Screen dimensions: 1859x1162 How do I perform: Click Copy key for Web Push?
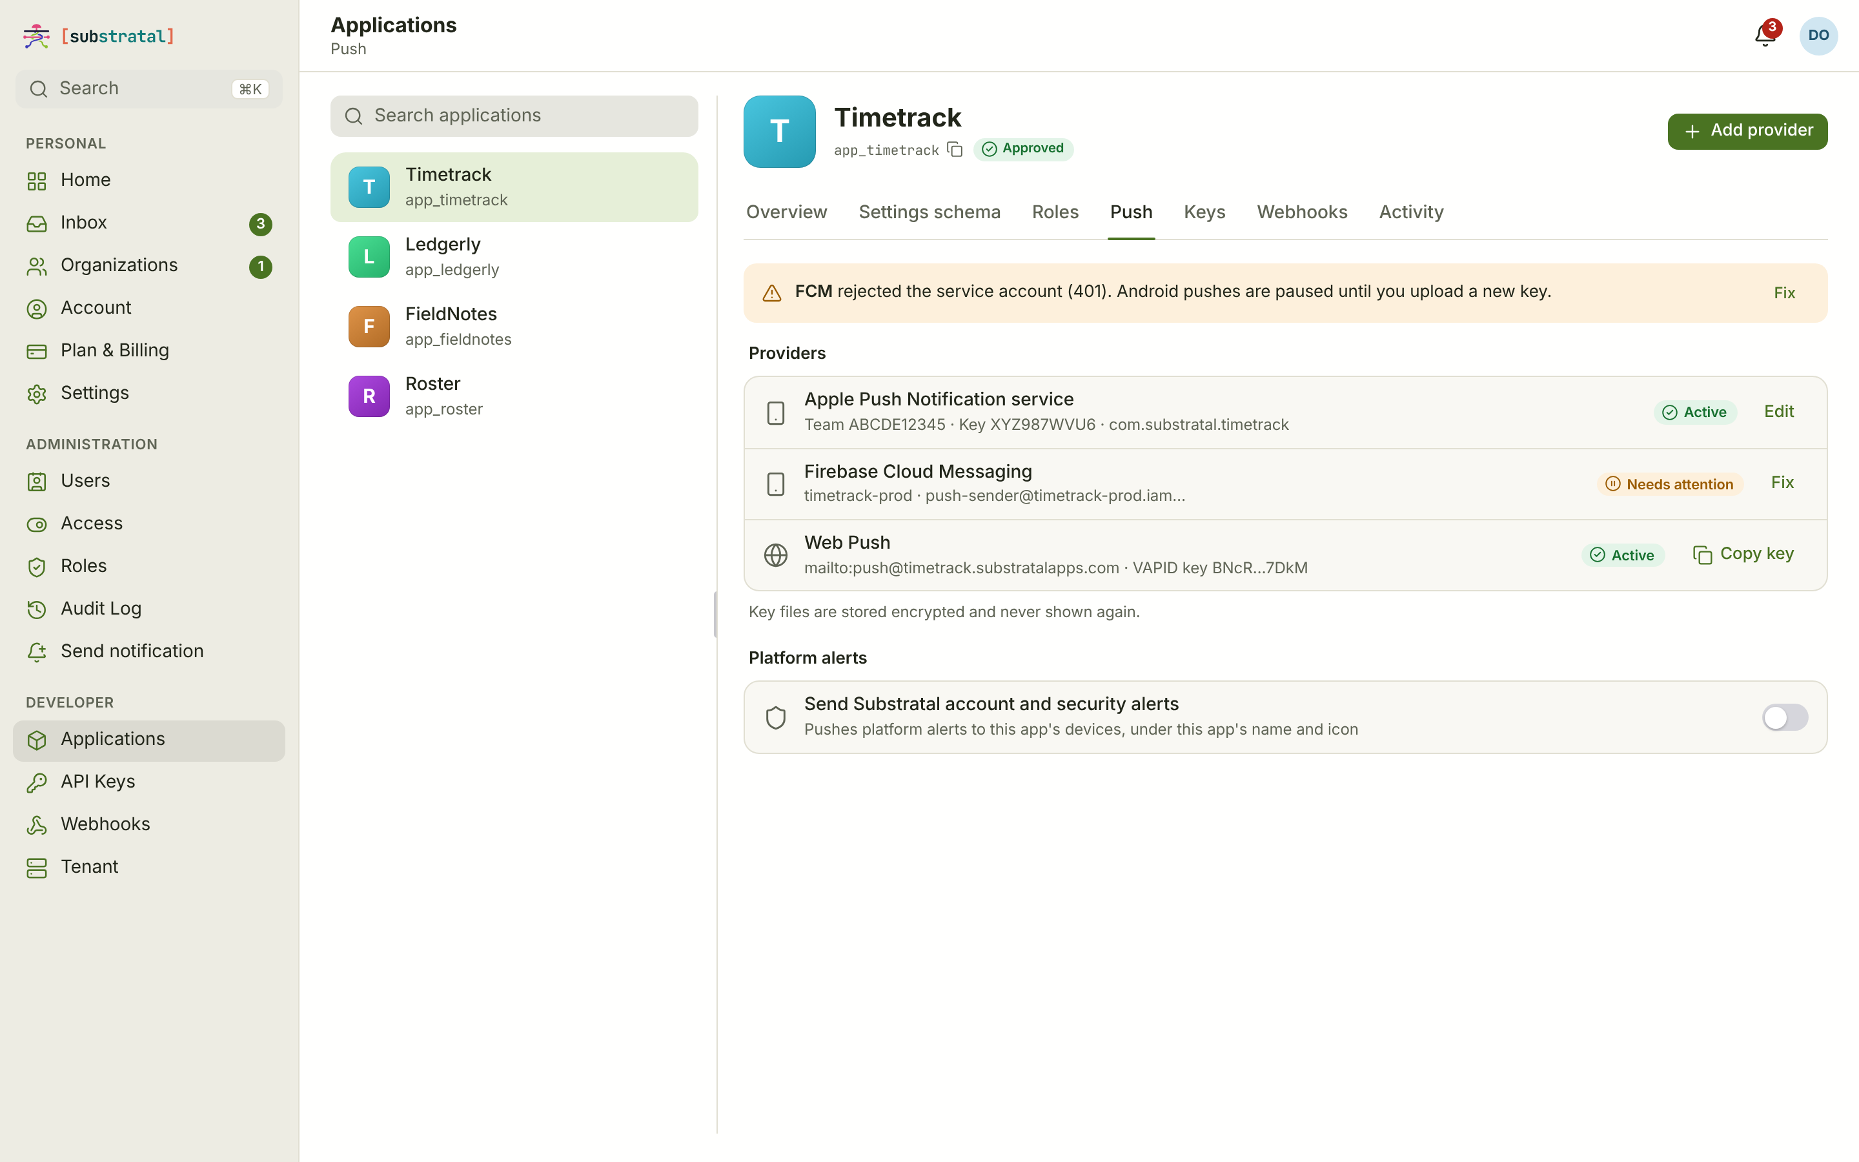1743,554
